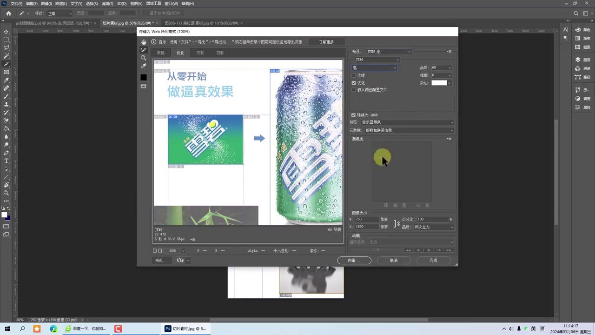Open the compression quality level dropdown set to 高
Image resolution: width=595 pixels, height=335 pixels.
pyautogui.click(x=374, y=68)
